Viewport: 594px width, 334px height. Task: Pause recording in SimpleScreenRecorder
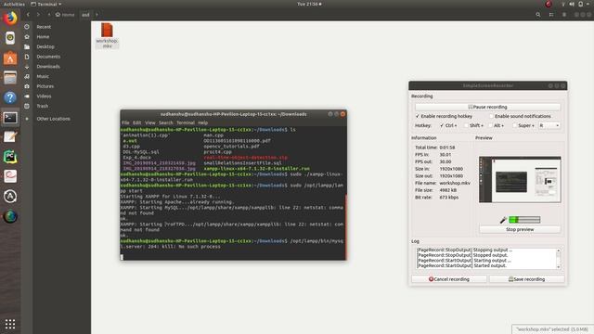487,108
